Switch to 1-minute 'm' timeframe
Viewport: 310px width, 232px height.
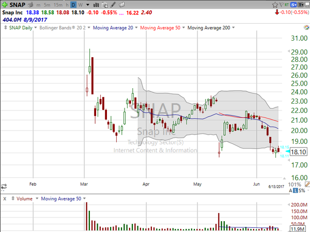[x=38, y=5]
